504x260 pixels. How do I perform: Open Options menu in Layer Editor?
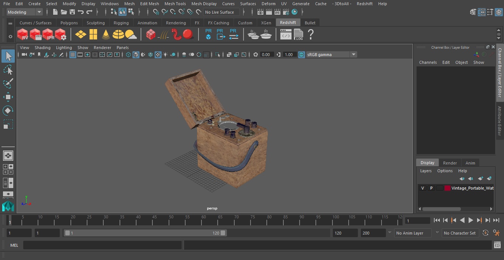(445, 171)
